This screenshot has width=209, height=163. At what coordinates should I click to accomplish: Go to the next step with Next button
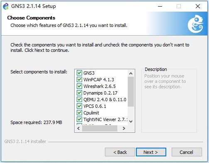(x=151, y=152)
